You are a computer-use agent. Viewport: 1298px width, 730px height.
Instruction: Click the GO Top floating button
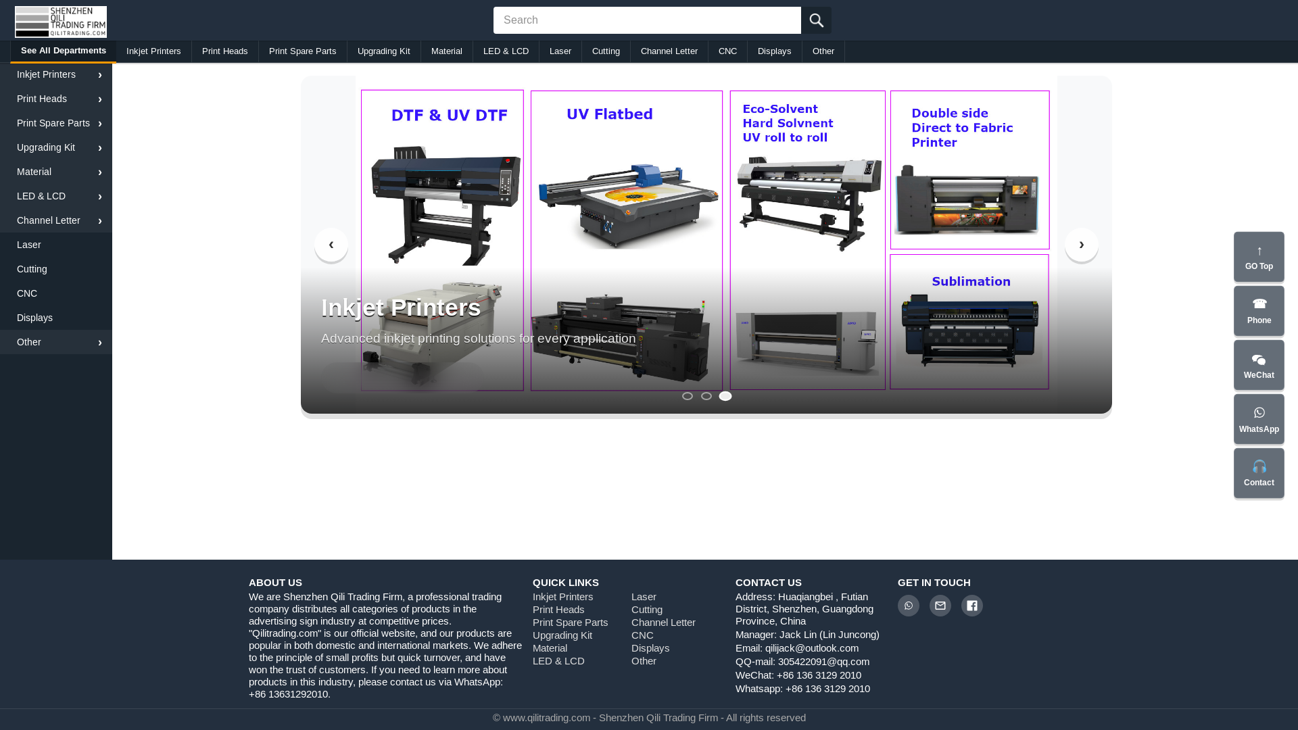point(1259,257)
